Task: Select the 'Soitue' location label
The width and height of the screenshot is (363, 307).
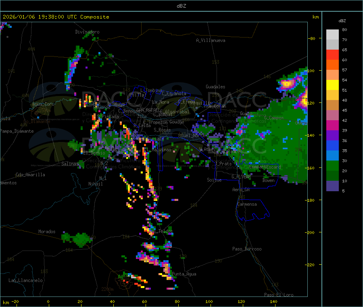Action: [214, 180]
